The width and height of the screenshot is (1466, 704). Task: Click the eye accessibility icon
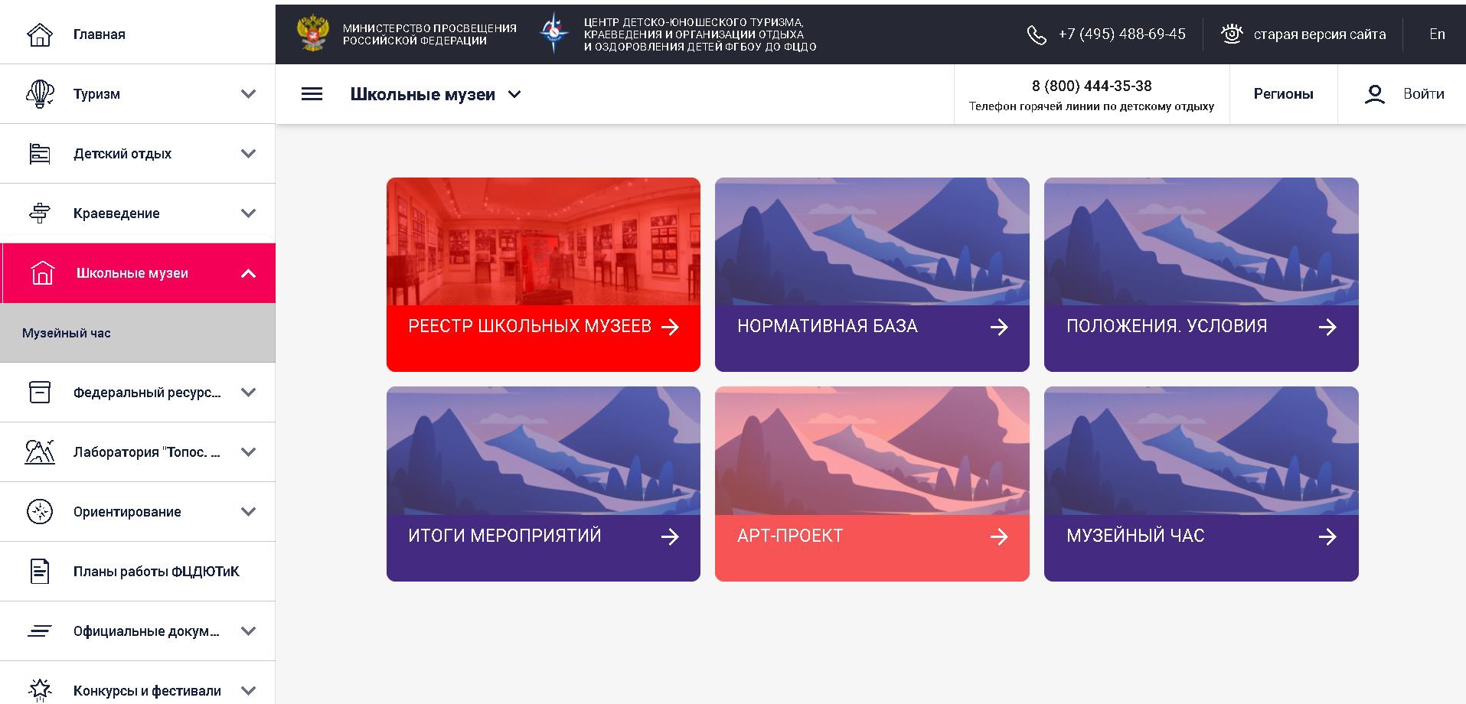coord(1232,34)
